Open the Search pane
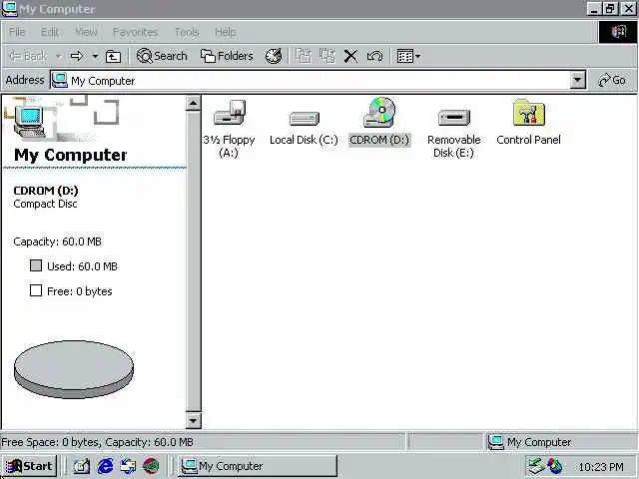Screen dimensions: 639x479 [x=162, y=56]
